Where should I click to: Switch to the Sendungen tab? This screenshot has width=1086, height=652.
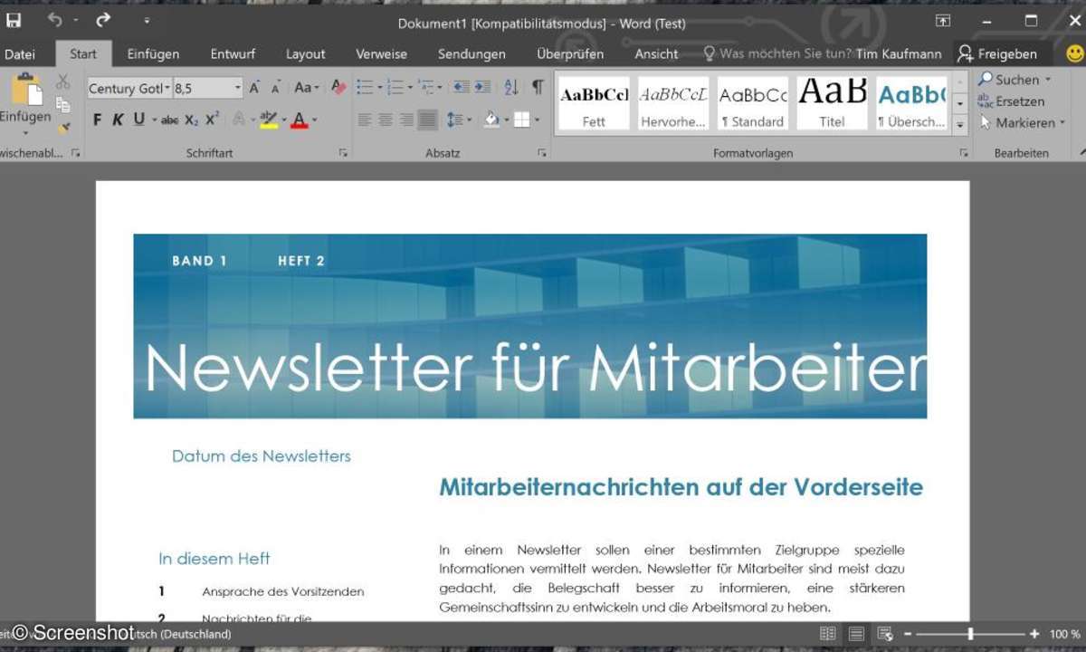point(472,54)
